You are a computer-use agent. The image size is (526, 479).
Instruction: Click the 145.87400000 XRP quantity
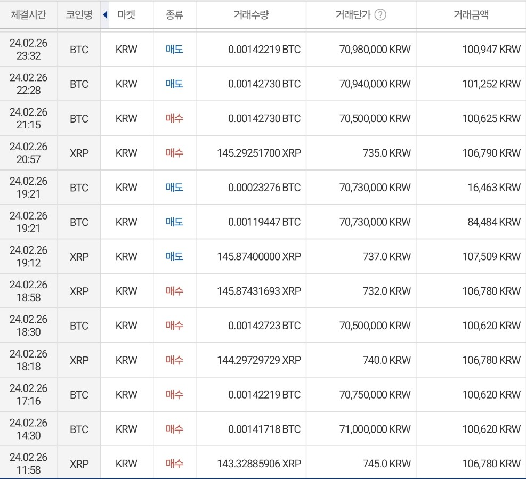pos(259,257)
